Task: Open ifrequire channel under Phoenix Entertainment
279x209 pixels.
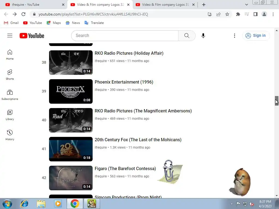Action: (x=101, y=90)
